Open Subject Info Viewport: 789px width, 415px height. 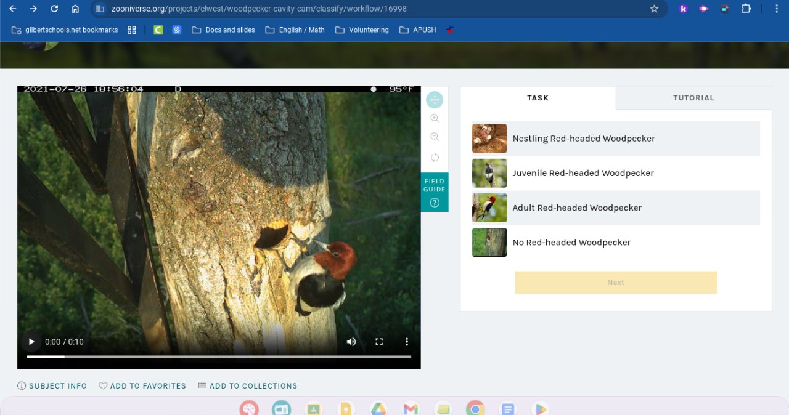52,386
